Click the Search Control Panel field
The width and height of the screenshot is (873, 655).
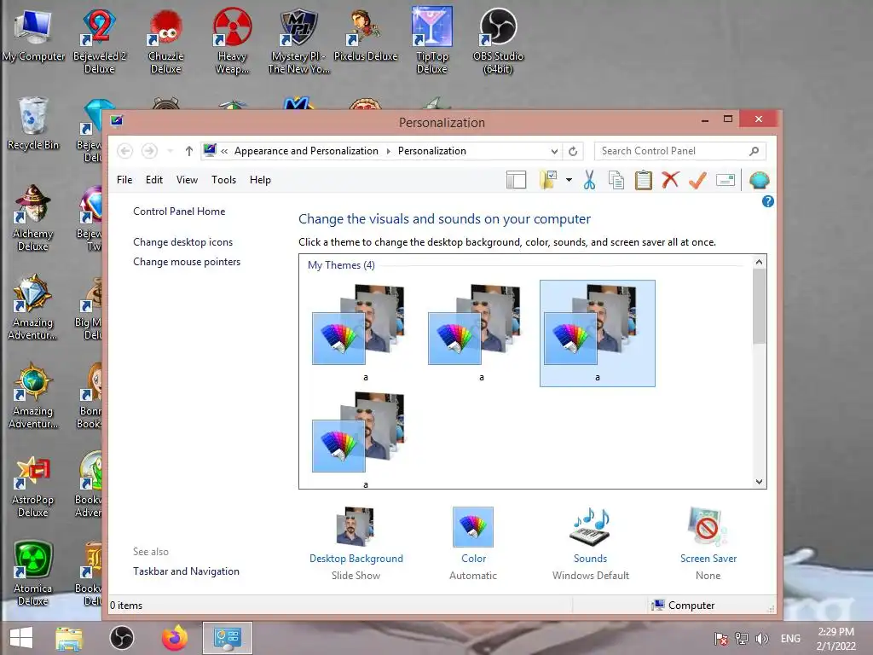[x=679, y=151]
